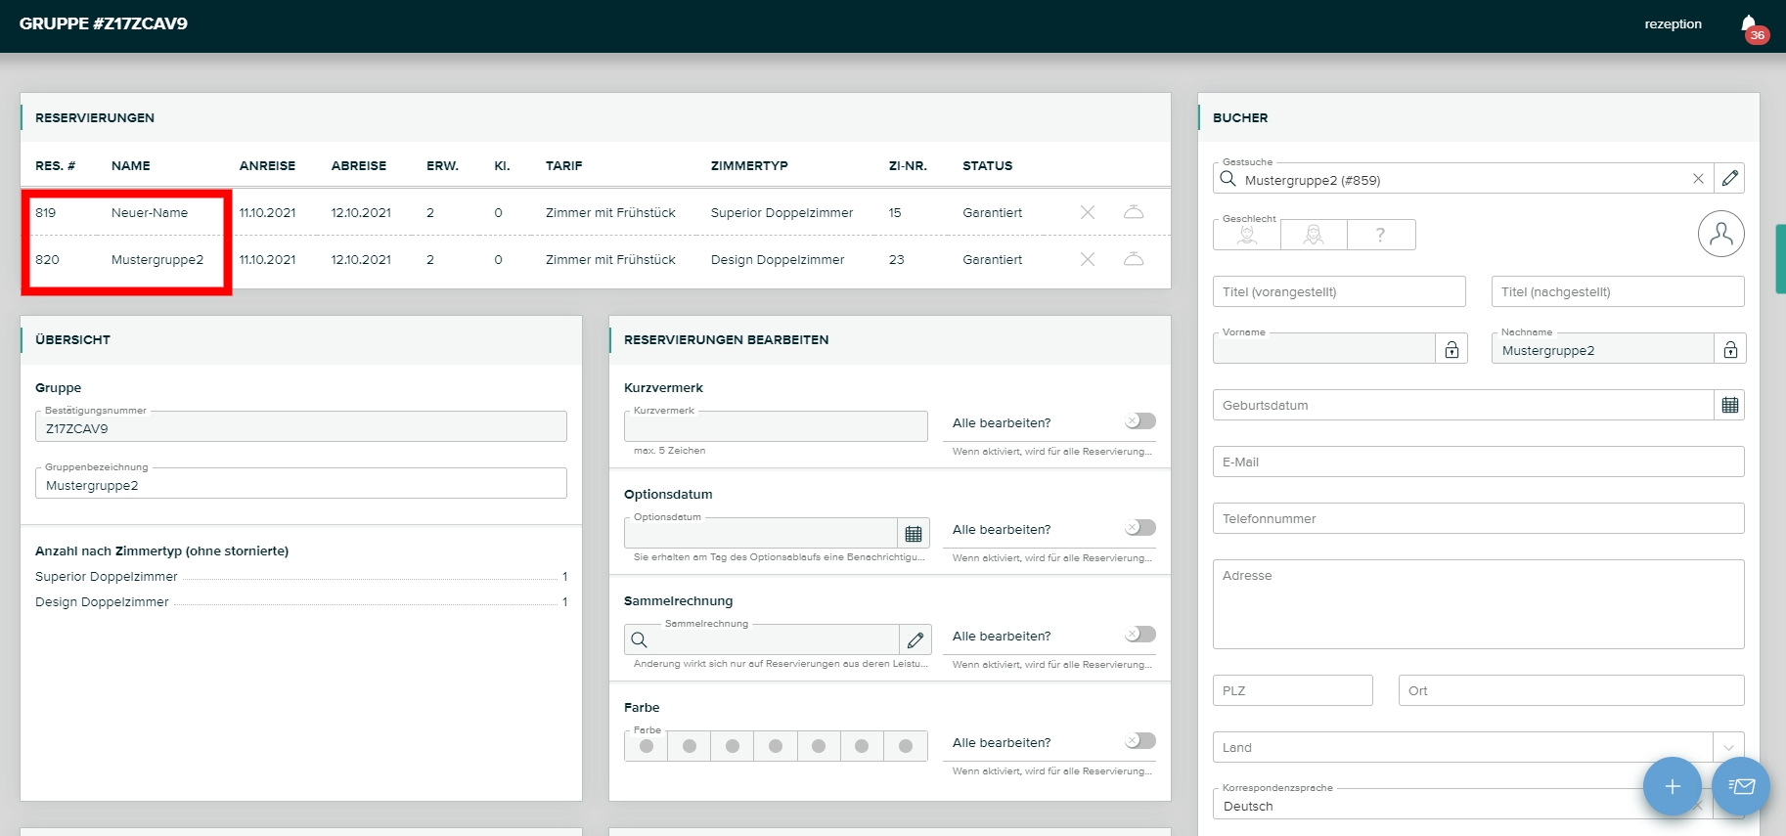Toggle 'Alle bearbeiten?' for Optionsdatum
1786x836 pixels.
pos(1139,528)
